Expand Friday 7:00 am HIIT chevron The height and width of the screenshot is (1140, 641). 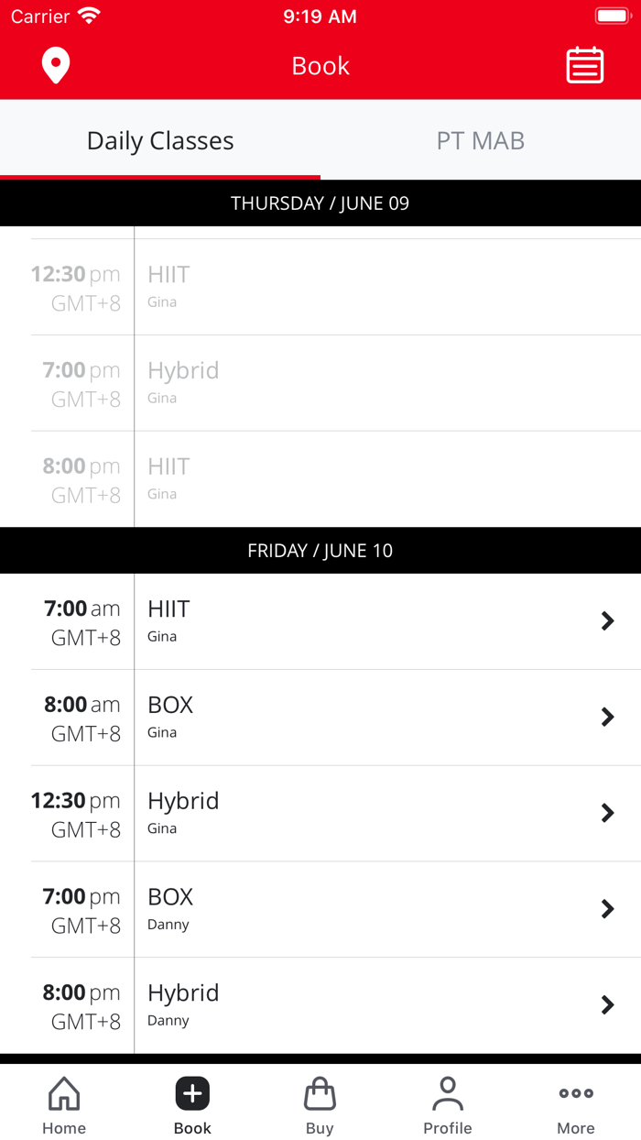(607, 621)
